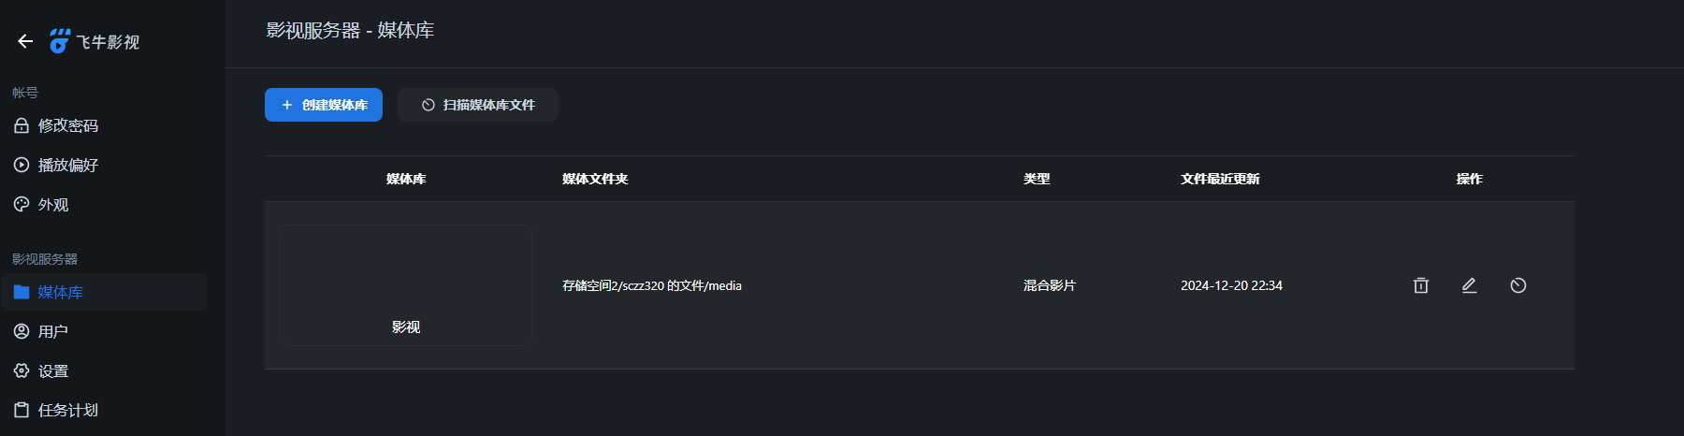This screenshot has height=436, width=1684.
Task: Click the back arrow icon
Action: click(x=25, y=41)
